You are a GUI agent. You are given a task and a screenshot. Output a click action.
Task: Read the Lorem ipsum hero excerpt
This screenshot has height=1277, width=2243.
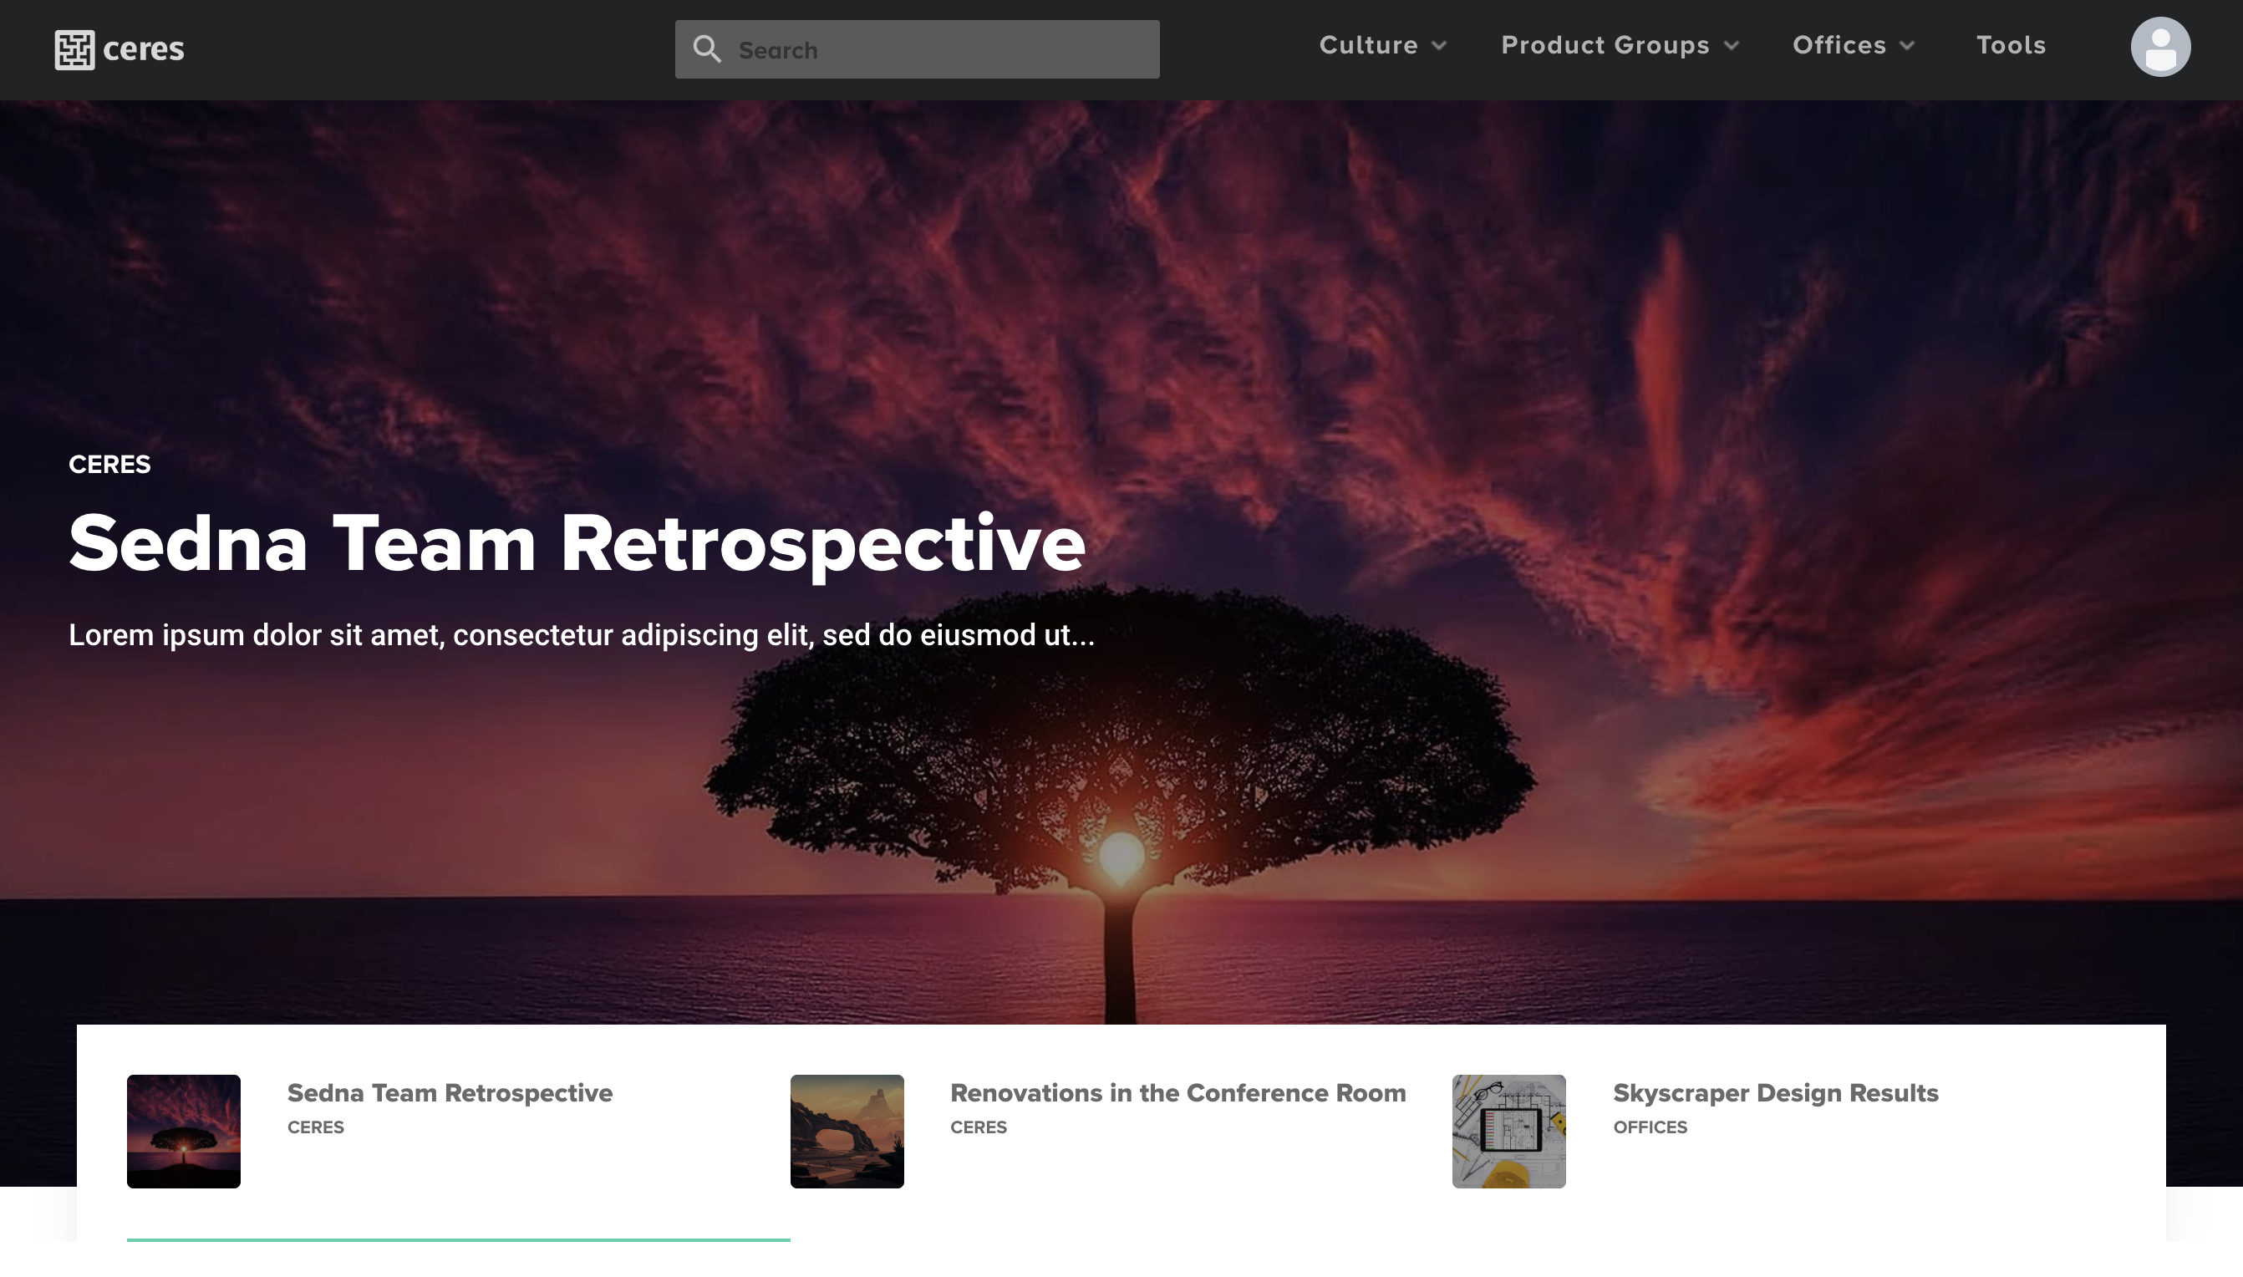pyautogui.click(x=582, y=635)
